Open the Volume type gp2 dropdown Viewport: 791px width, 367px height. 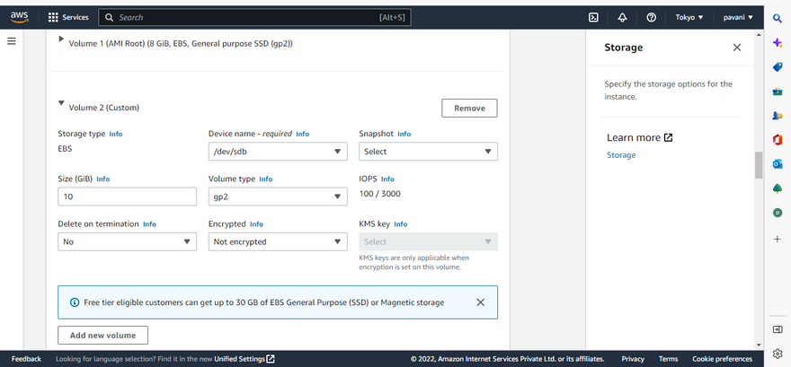coord(278,197)
